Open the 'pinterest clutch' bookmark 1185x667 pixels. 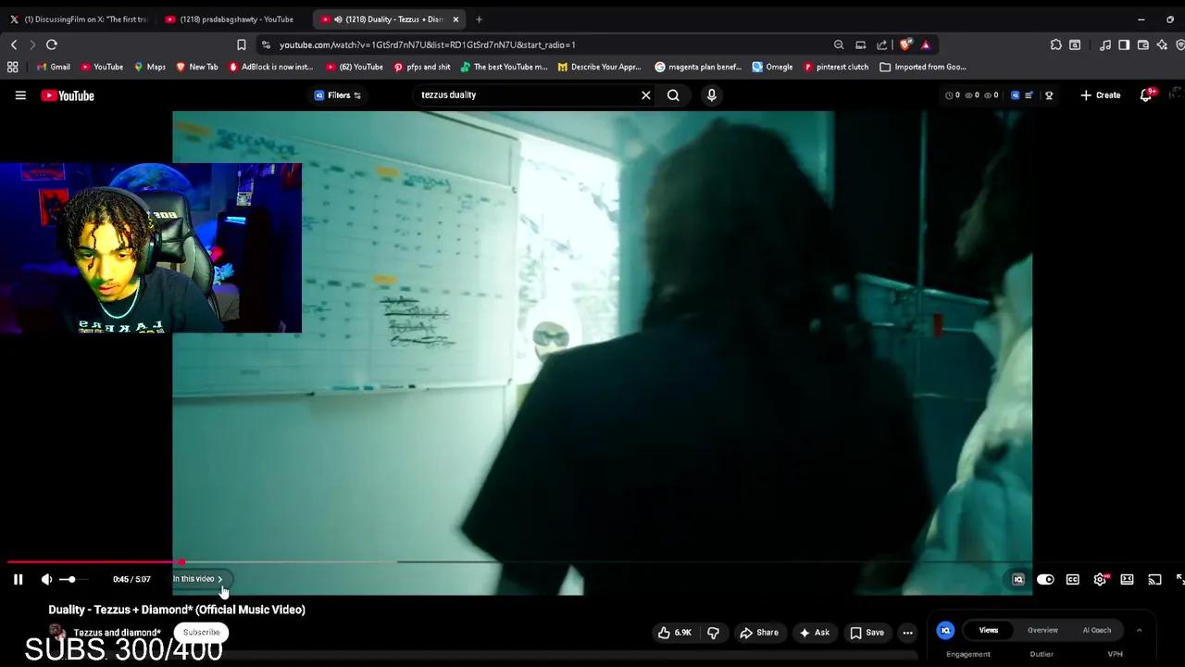coord(836,67)
